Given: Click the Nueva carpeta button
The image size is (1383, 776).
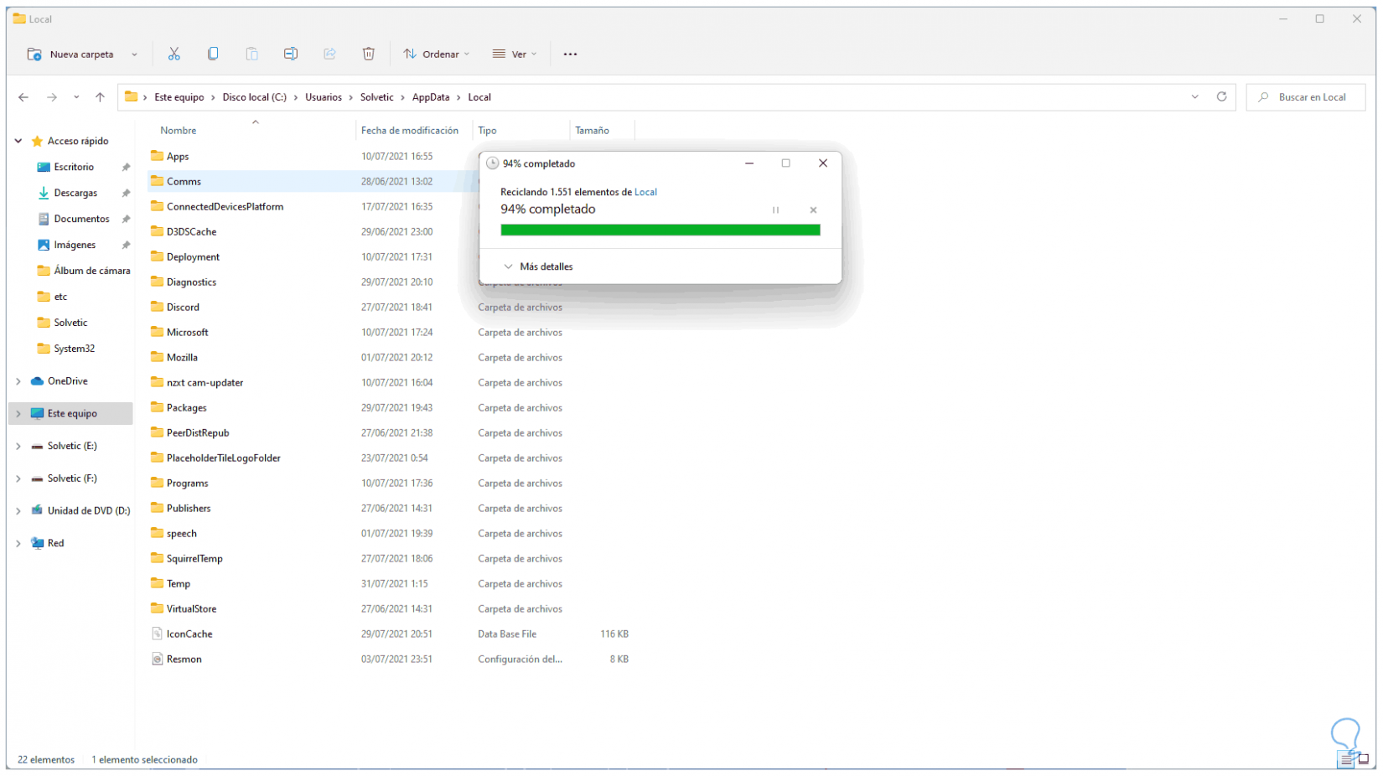Looking at the screenshot, I should pyautogui.click(x=70, y=54).
